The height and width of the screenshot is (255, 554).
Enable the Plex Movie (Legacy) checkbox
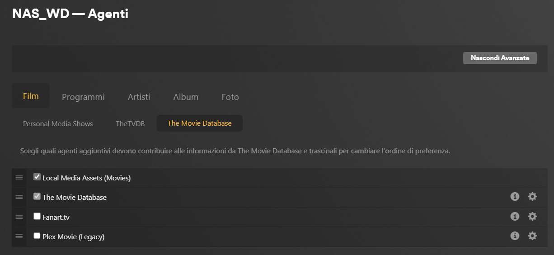(37, 236)
